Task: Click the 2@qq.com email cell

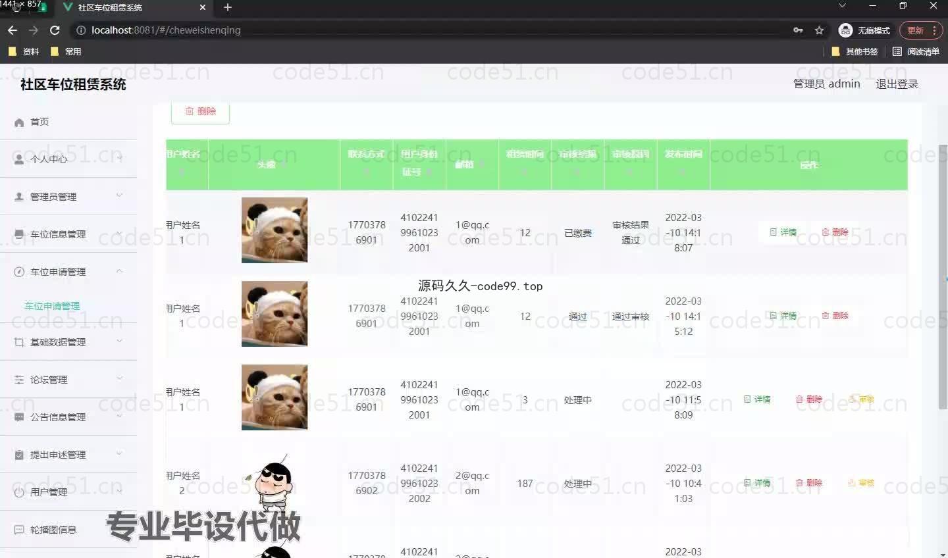Action: 472,483
